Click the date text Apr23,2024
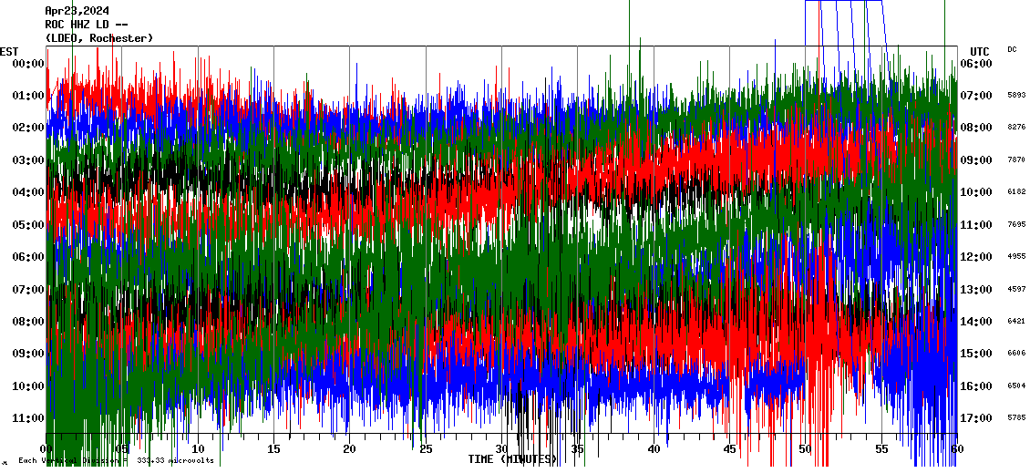 click(x=77, y=11)
